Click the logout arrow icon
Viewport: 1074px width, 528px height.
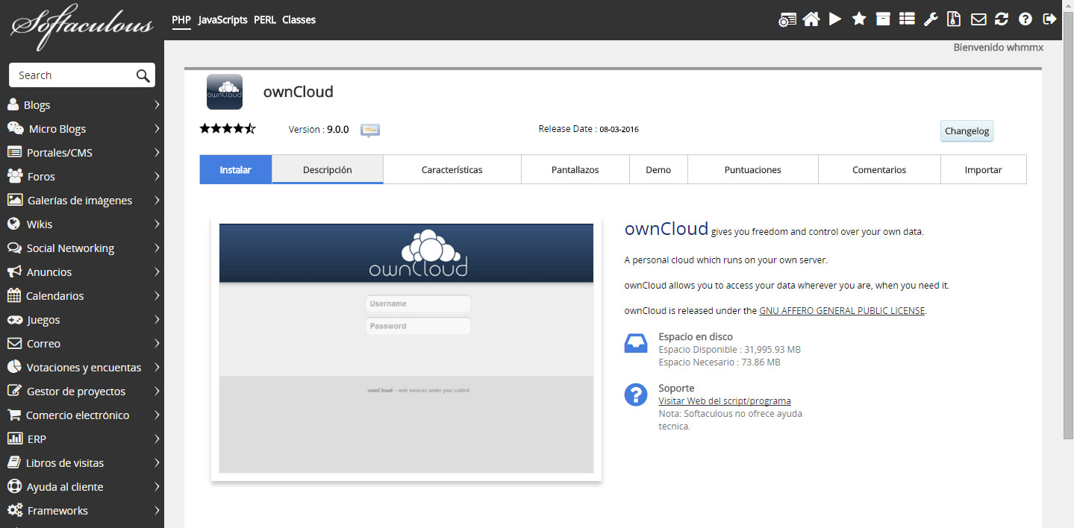[1049, 19]
